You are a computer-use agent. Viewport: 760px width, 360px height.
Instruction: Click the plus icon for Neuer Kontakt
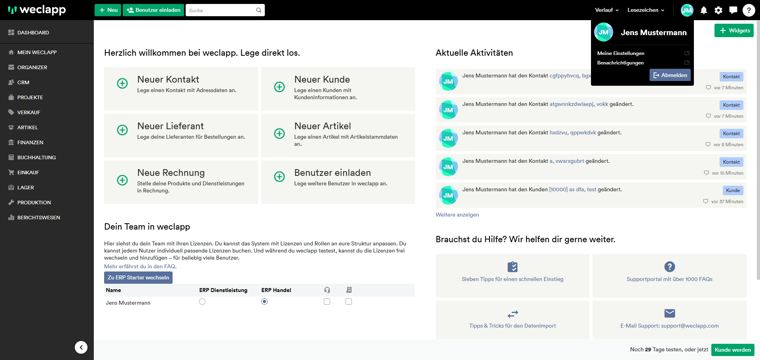[122, 83]
